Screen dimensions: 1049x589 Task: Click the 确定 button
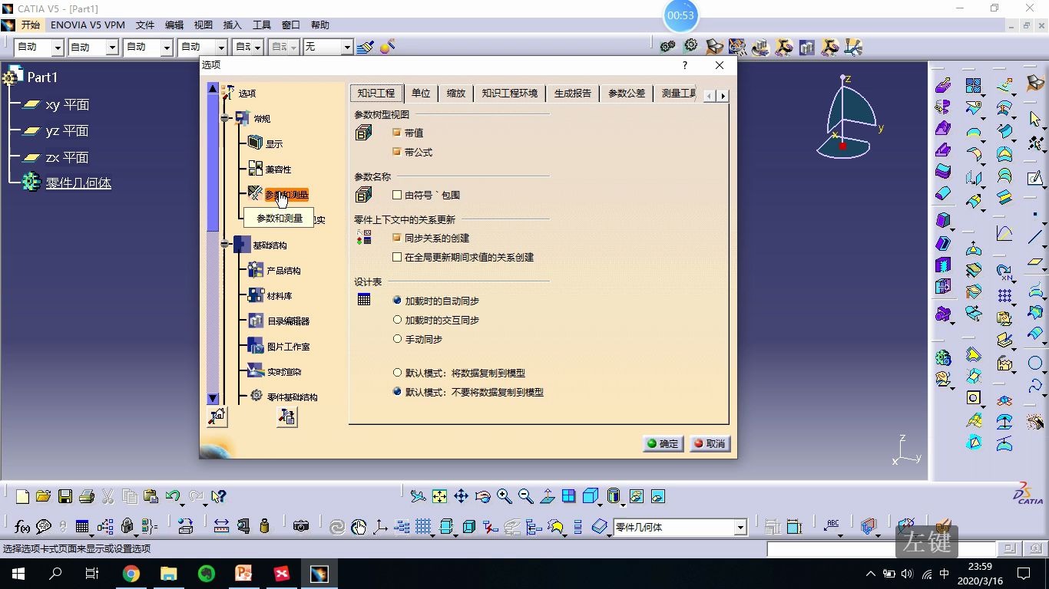pos(663,443)
